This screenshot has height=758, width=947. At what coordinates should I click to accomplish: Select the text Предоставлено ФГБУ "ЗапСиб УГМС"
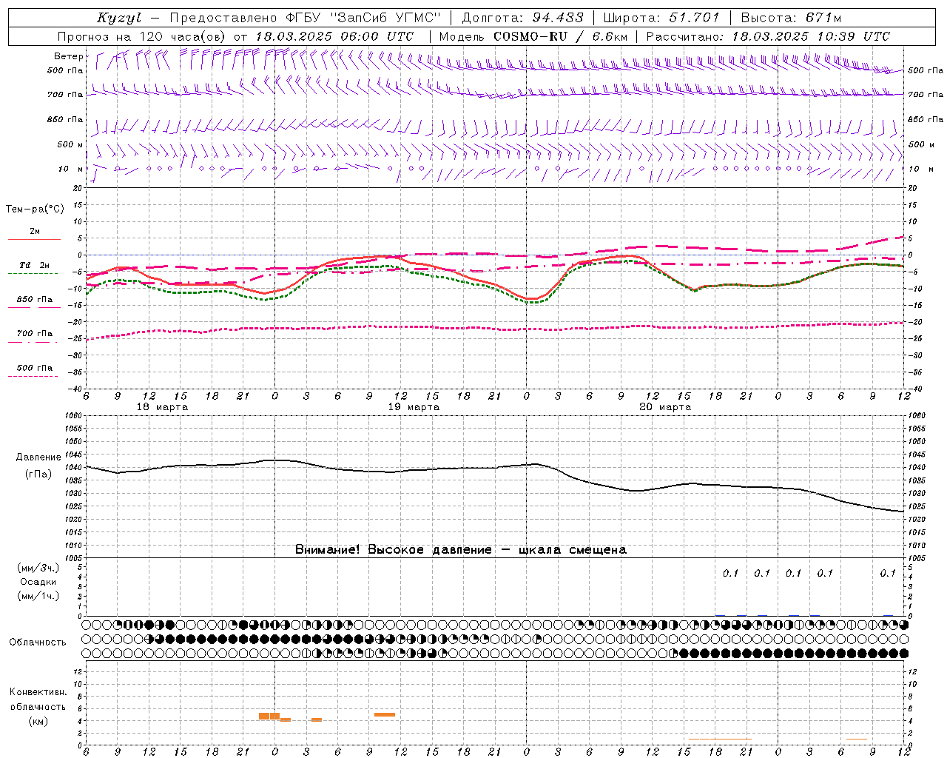pos(306,18)
